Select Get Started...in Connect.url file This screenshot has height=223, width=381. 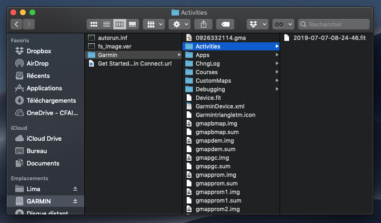tap(133, 64)
